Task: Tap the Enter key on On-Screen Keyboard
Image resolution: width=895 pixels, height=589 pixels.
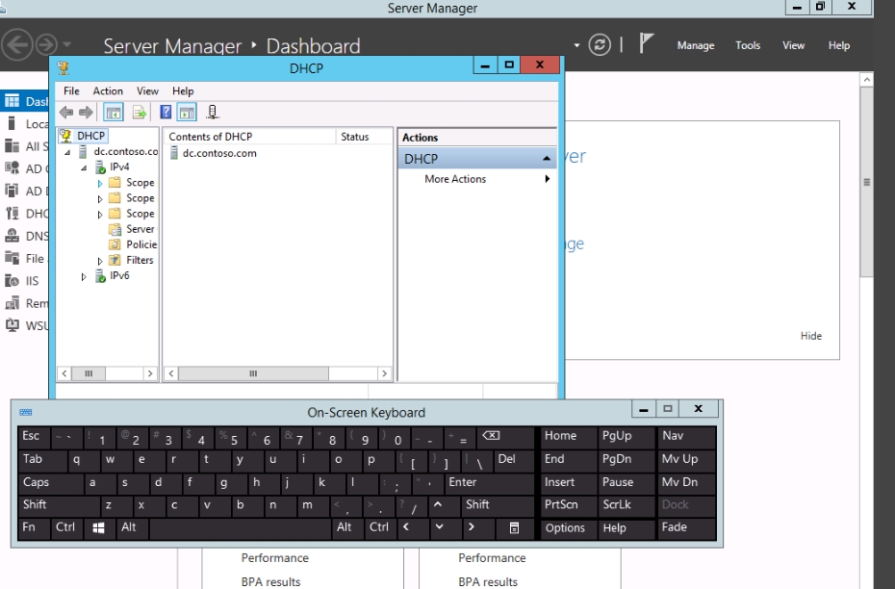Action: point(491,483)
